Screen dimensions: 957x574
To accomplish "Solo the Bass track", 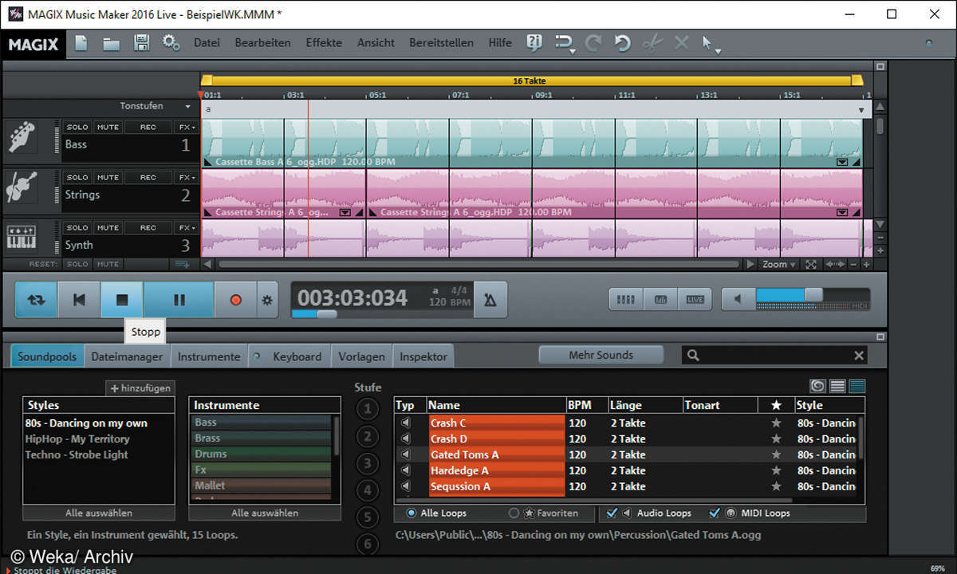I will [77, 128].
